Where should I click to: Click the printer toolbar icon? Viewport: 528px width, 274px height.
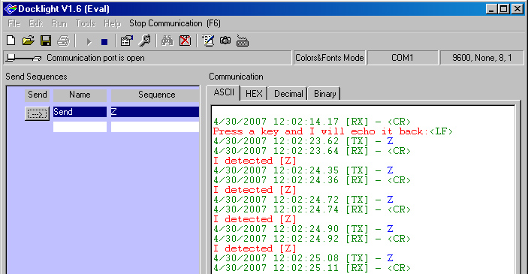click(63, 41)
